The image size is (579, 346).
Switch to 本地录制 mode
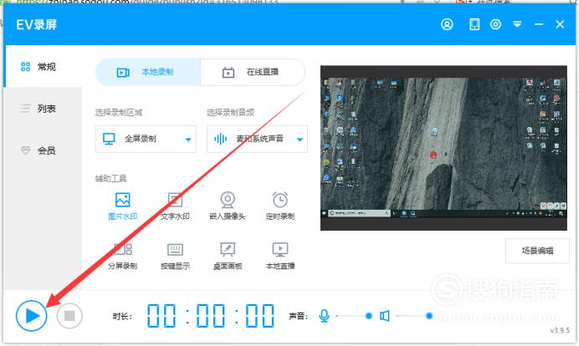pos(148,72)
